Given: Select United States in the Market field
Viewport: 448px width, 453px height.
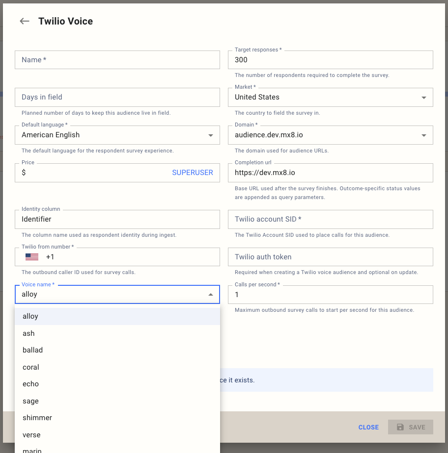Looking at the screenshot, I should (330, 97).
